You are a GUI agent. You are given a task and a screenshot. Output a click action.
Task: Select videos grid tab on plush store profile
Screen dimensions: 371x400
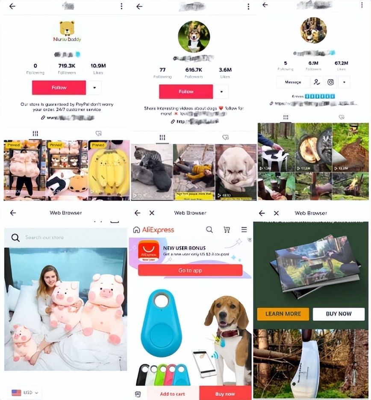tap(35, 133)
